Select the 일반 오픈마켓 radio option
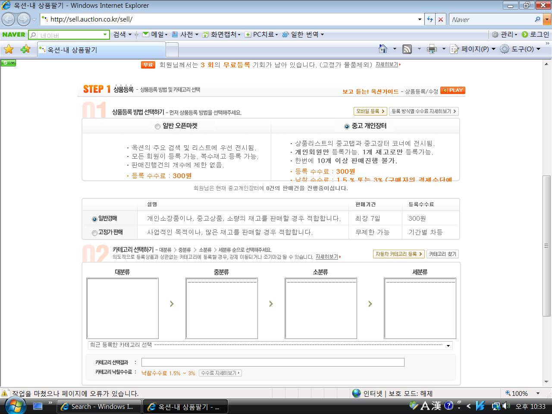552x414 pixels. (x=157, y=126)
